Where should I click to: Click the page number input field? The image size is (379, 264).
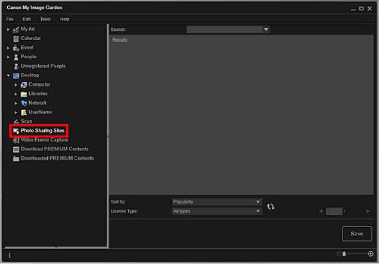pos(334,211)
